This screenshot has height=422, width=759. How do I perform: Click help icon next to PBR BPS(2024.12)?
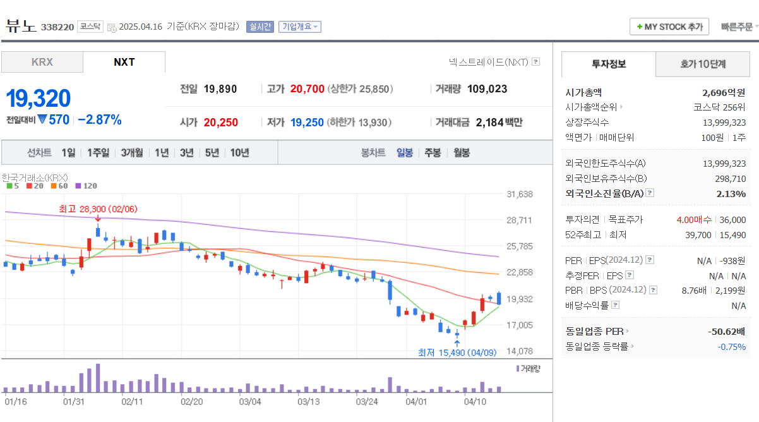click(654, 290)
